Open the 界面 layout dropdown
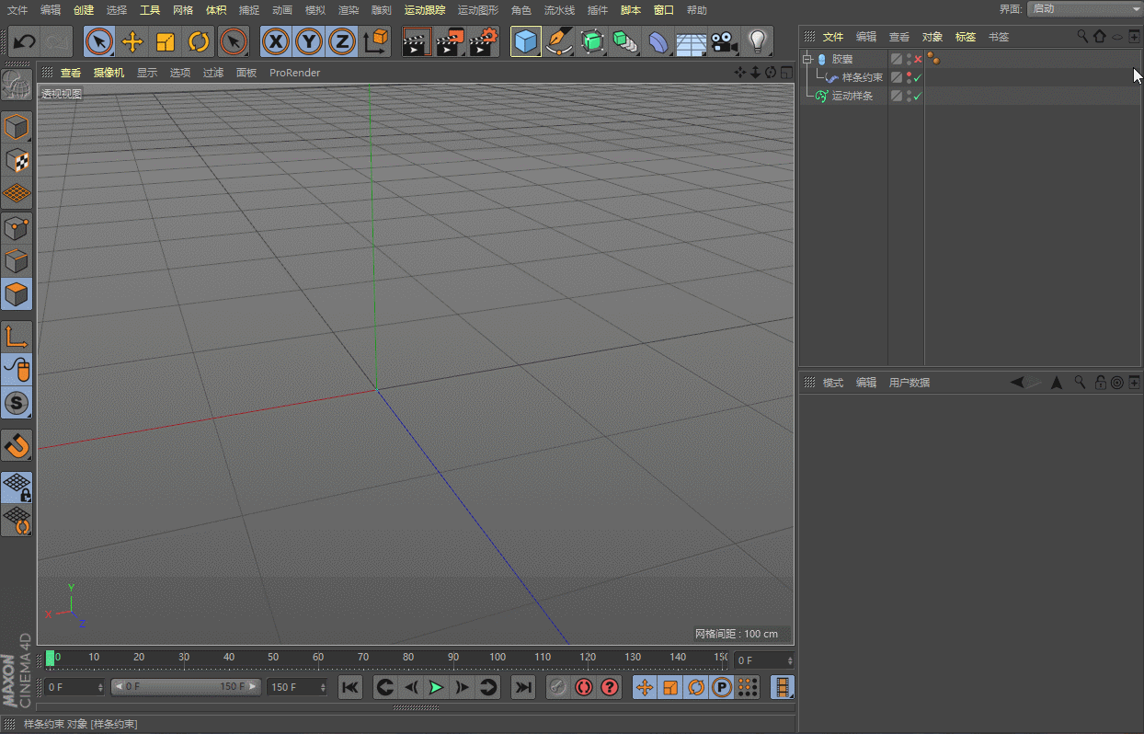1144x734 pixels. point(1085,9)
